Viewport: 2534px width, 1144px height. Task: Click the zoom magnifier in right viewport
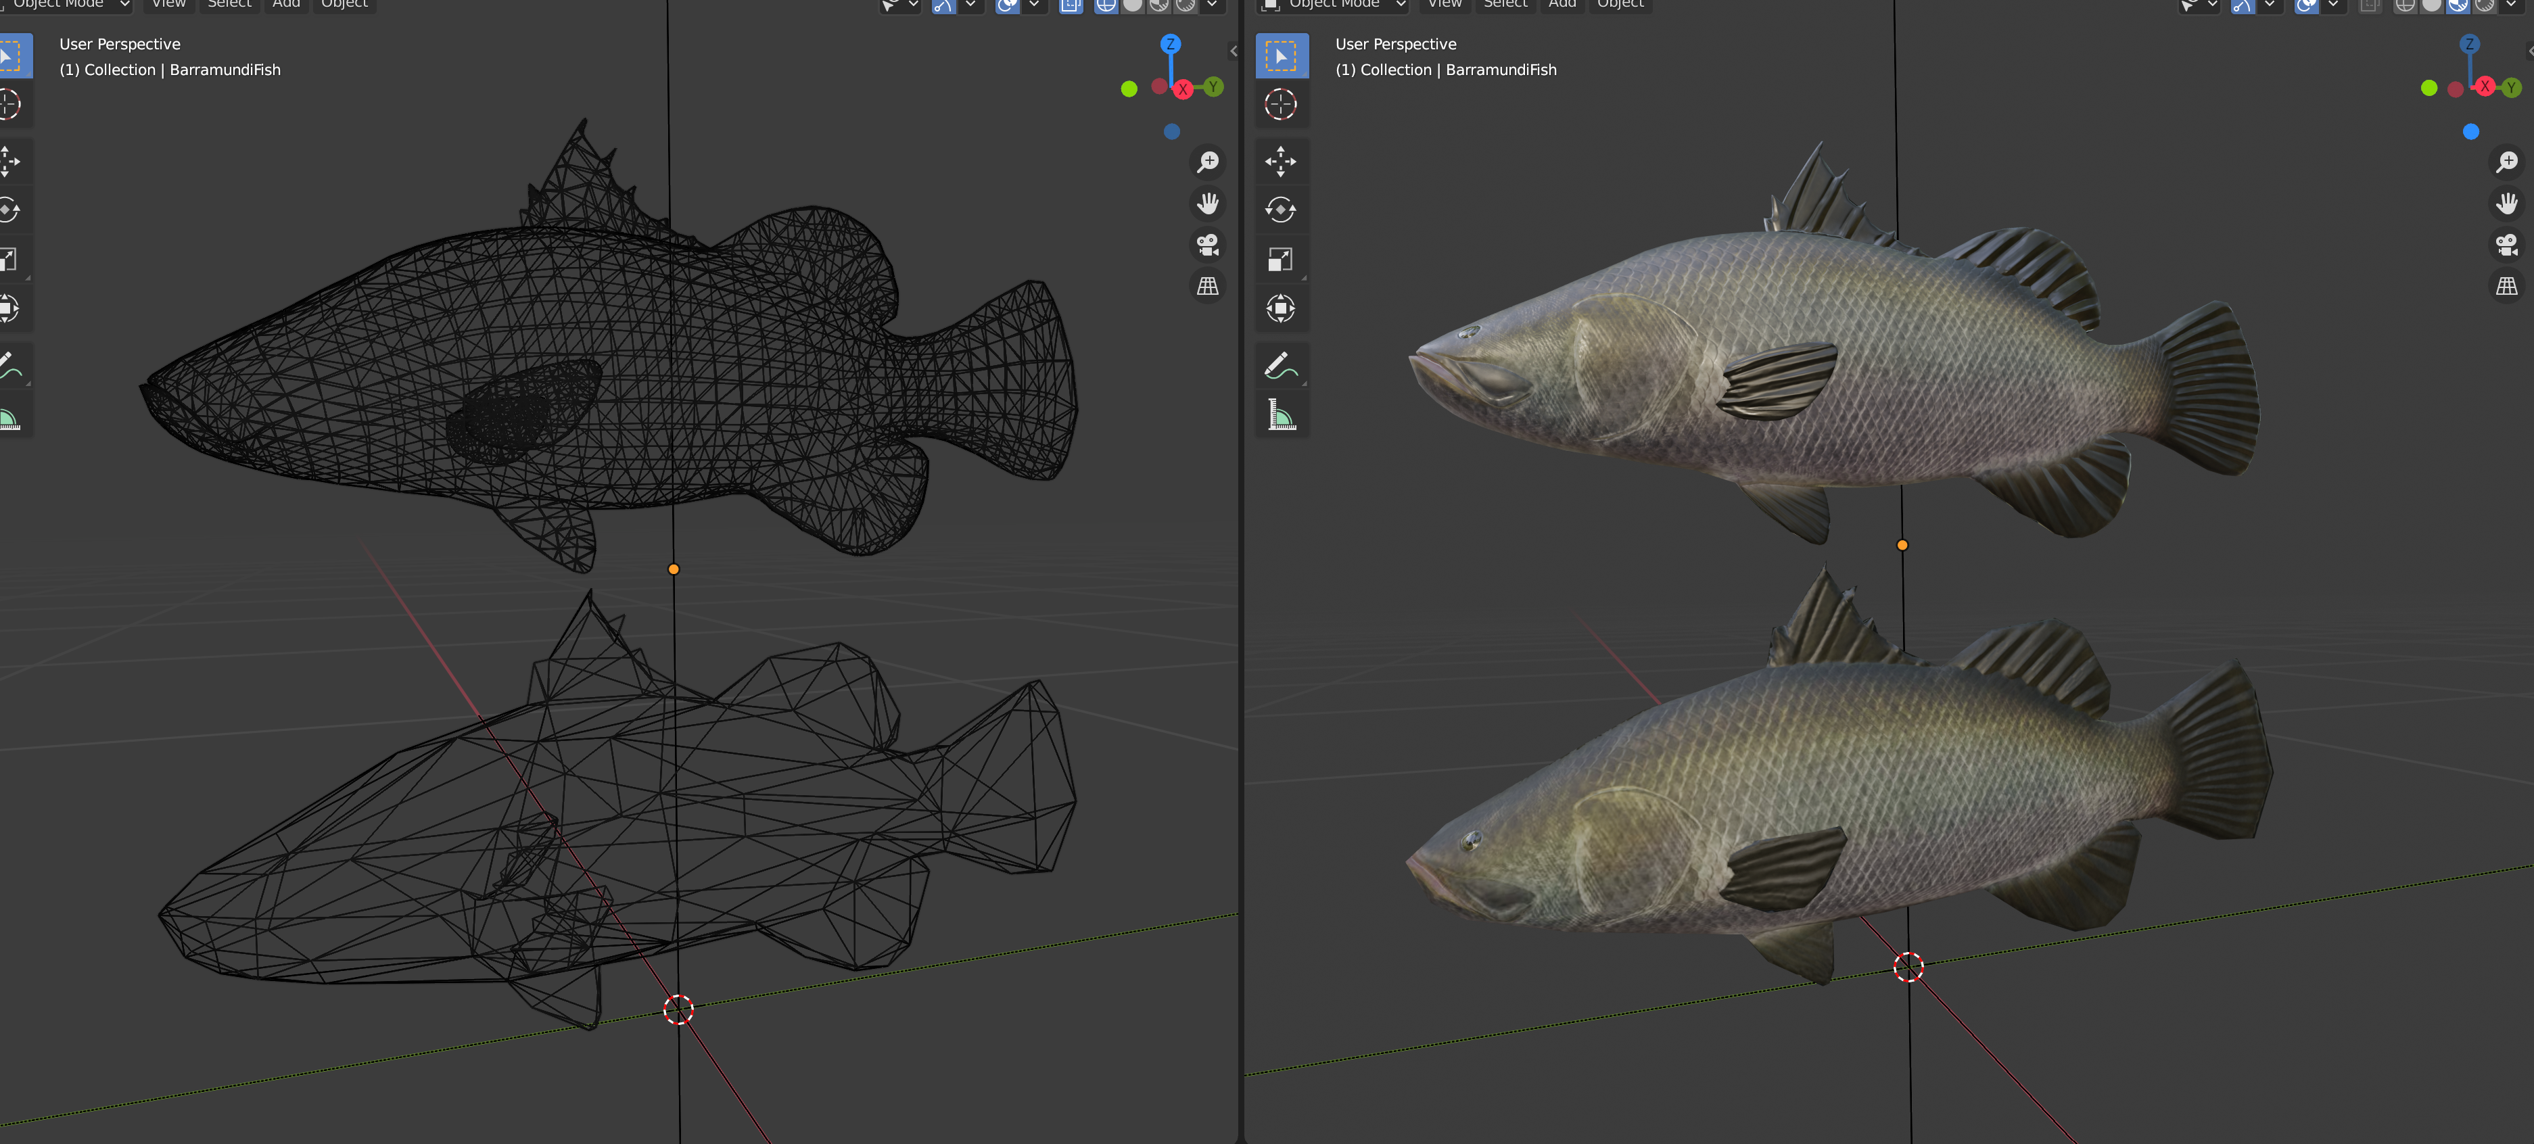(2506, 162)
